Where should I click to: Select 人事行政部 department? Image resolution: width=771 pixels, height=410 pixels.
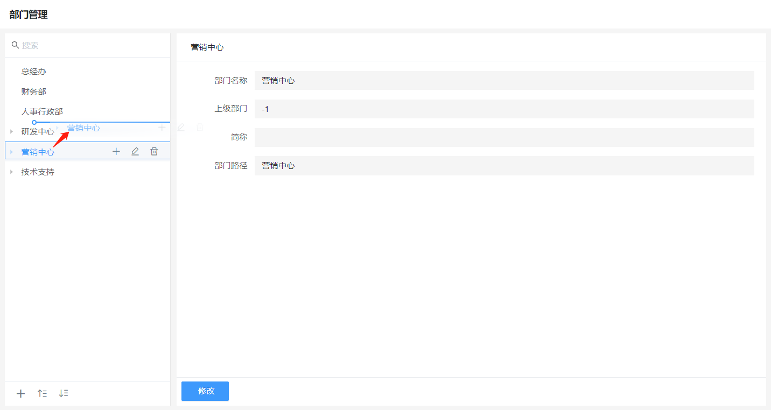point(42,112)
